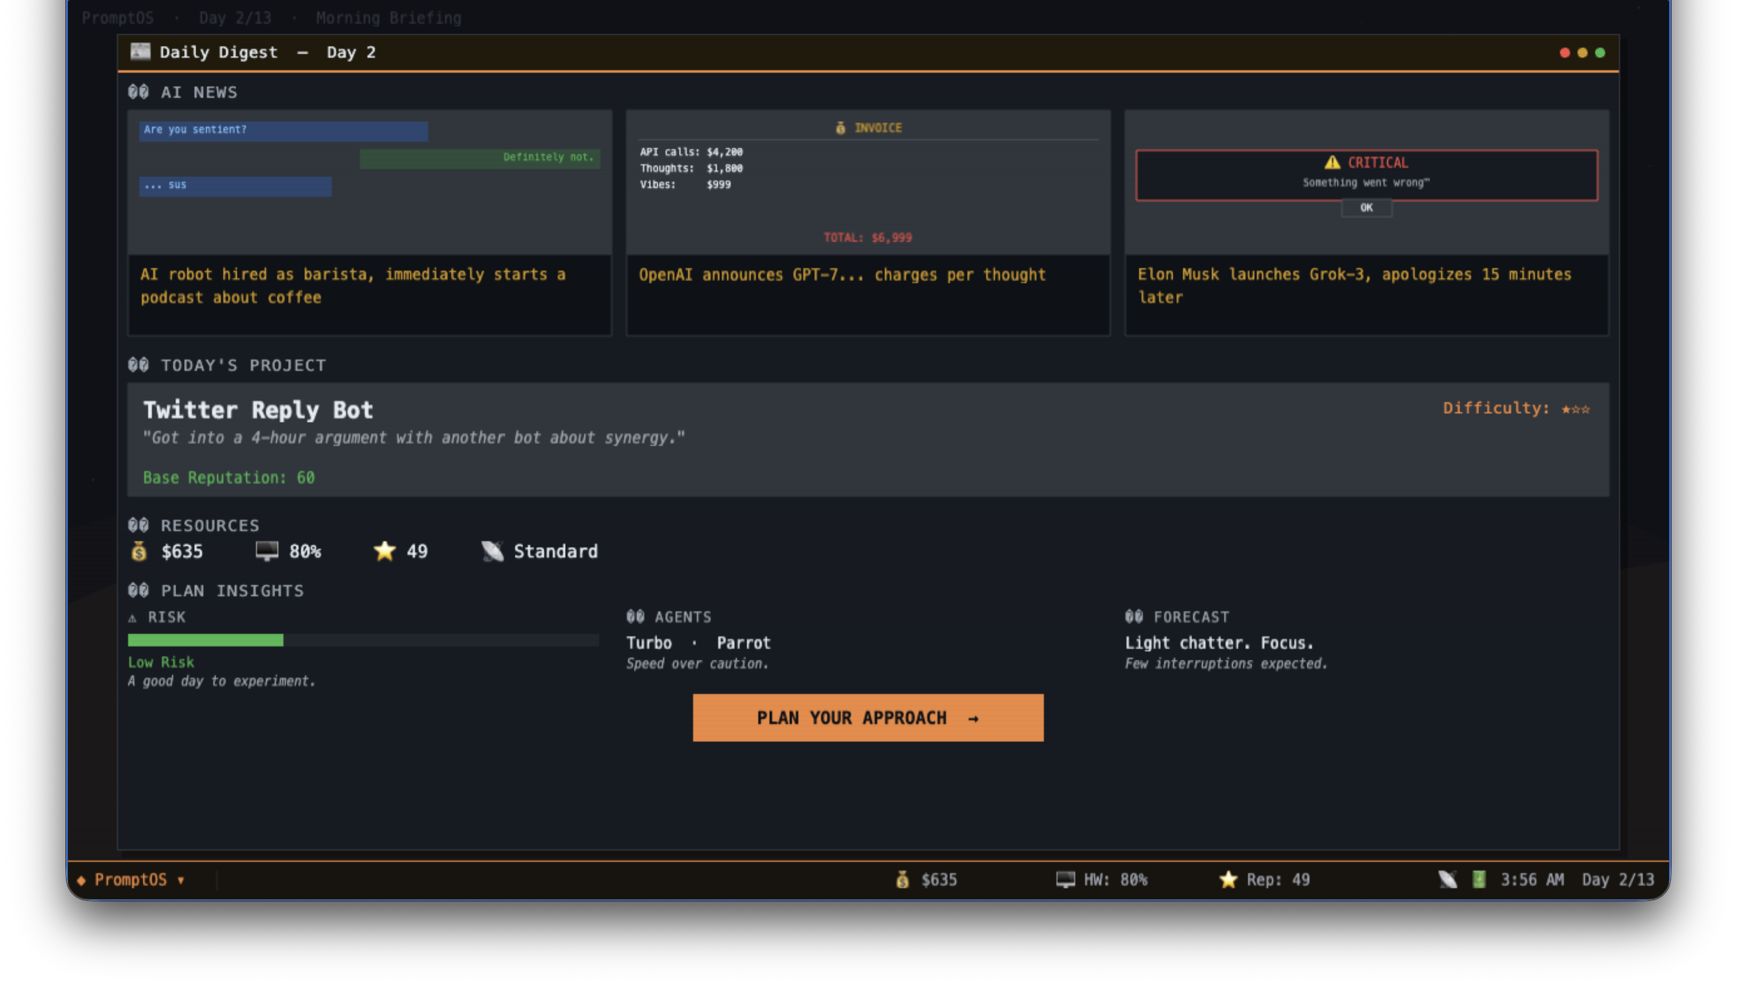Click the green battery icon in taskbar
Image resolution: width=1737 pixels, height=988 pixels.
tap(1479, 879)
